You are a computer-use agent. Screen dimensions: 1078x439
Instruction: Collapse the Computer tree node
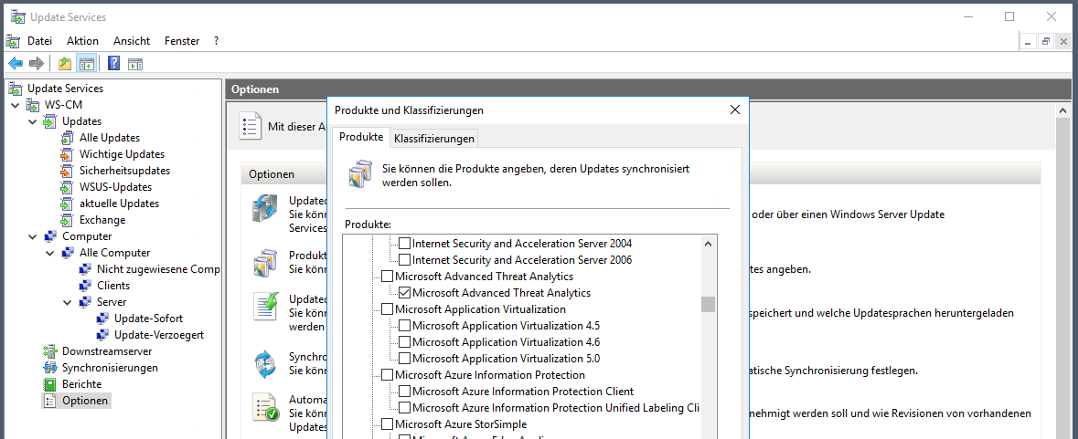point(32,236)
